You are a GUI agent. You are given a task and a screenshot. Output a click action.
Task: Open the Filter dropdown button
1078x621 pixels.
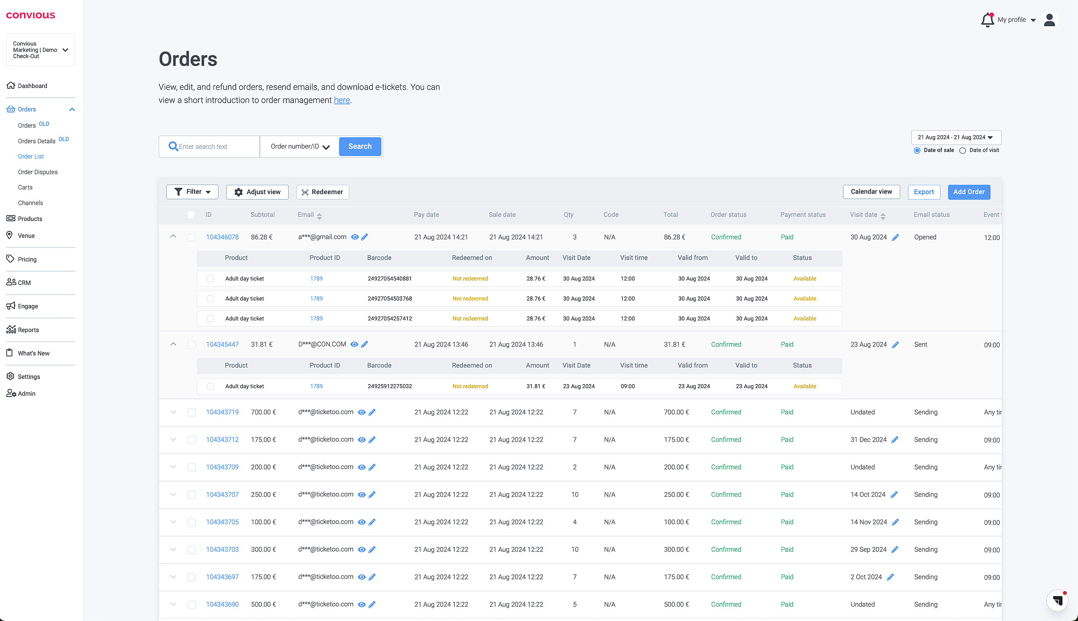192,192
